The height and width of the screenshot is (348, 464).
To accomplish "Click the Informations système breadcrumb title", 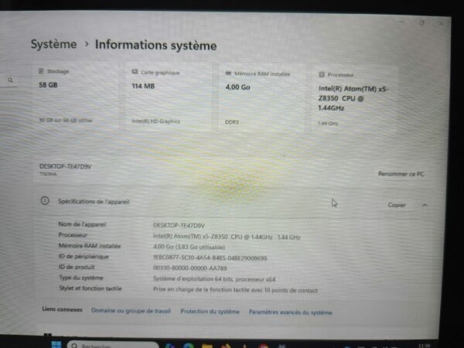I will pos(155,46).
